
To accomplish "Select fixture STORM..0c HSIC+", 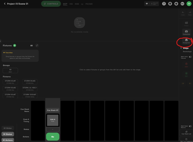I will tap(30, 89).
